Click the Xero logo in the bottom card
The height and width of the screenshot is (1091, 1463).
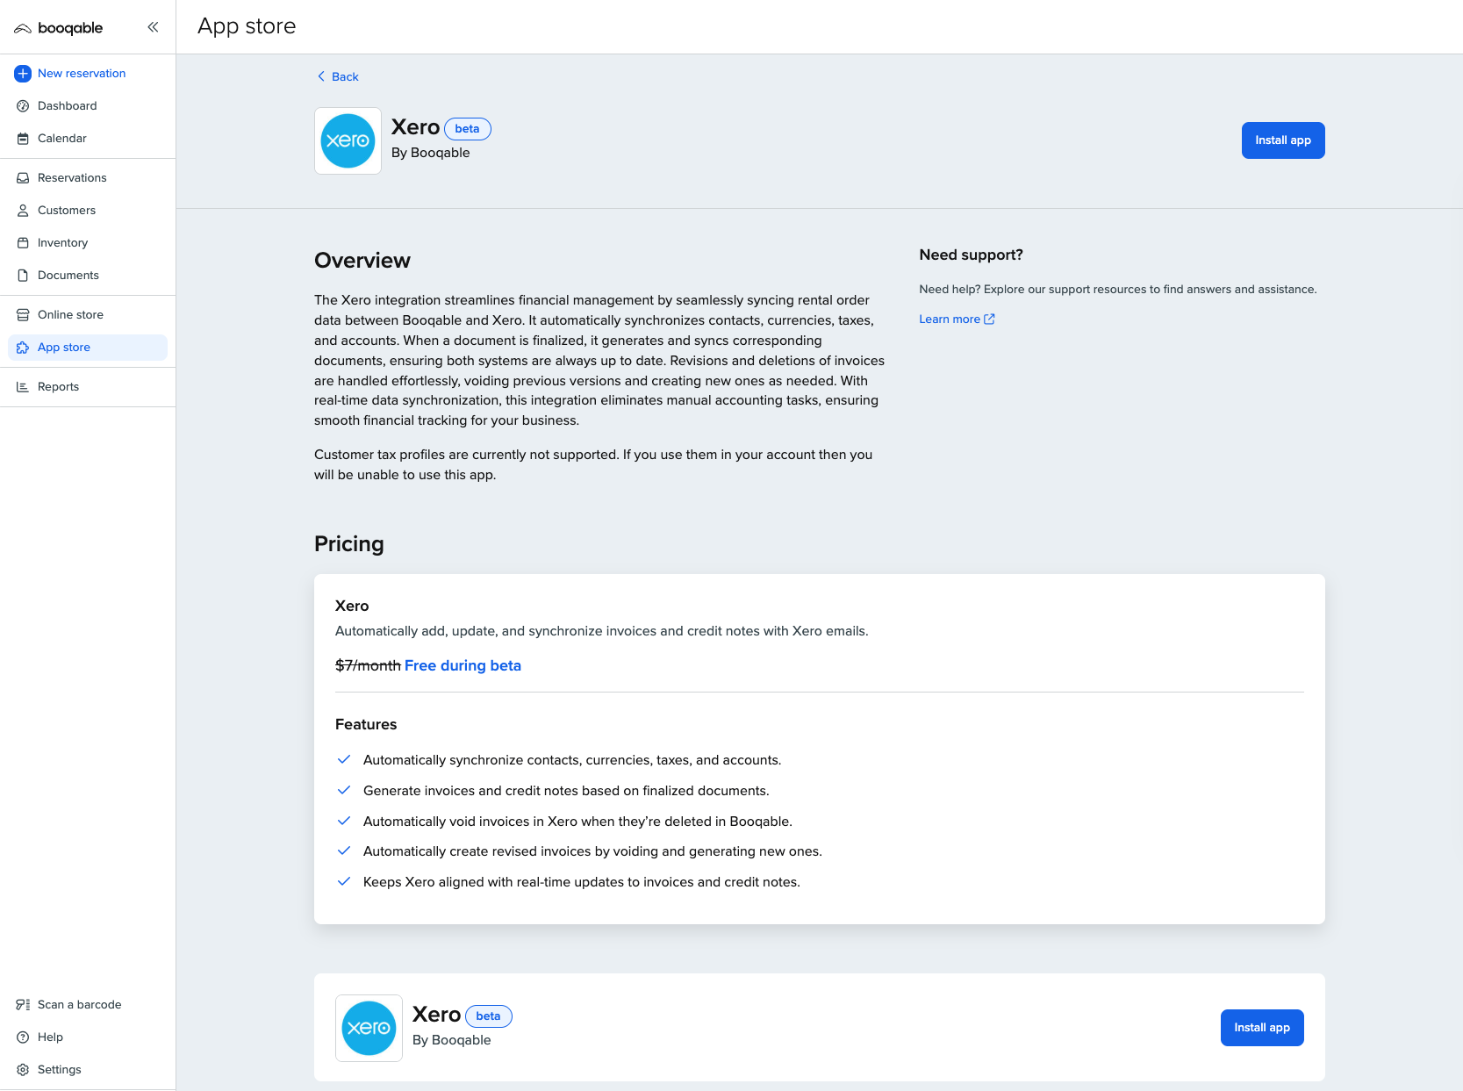pos(369,1028)
